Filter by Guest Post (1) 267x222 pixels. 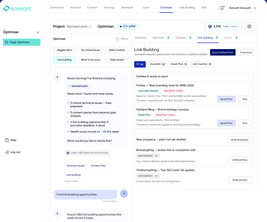point(179,64)
